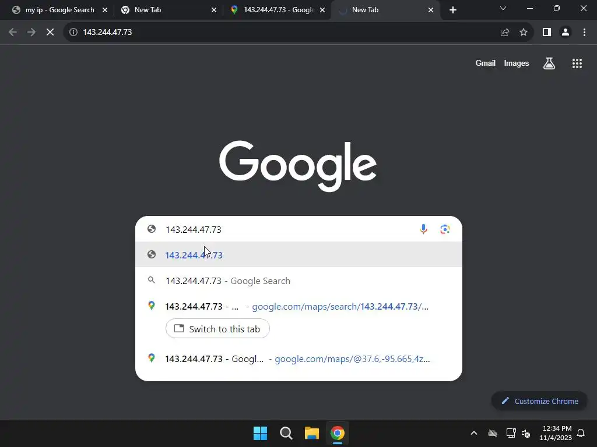Go forward to next page

coord(31,33)
